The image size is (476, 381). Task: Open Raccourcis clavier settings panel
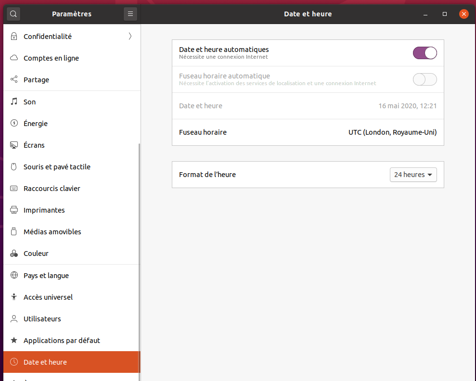(72, 189)
